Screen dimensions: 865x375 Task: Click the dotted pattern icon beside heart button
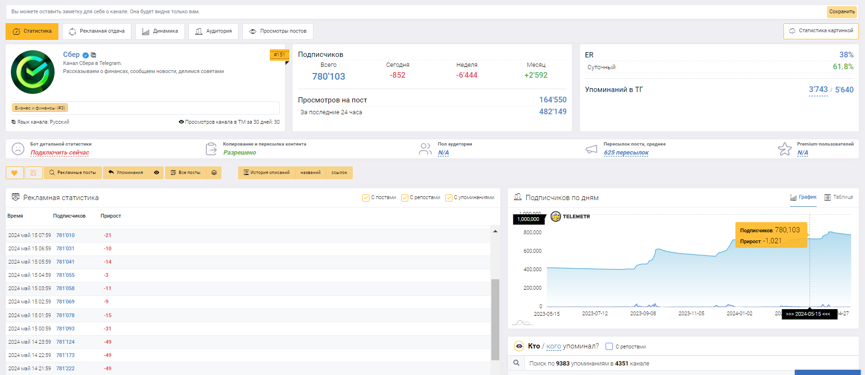(33, 173)
